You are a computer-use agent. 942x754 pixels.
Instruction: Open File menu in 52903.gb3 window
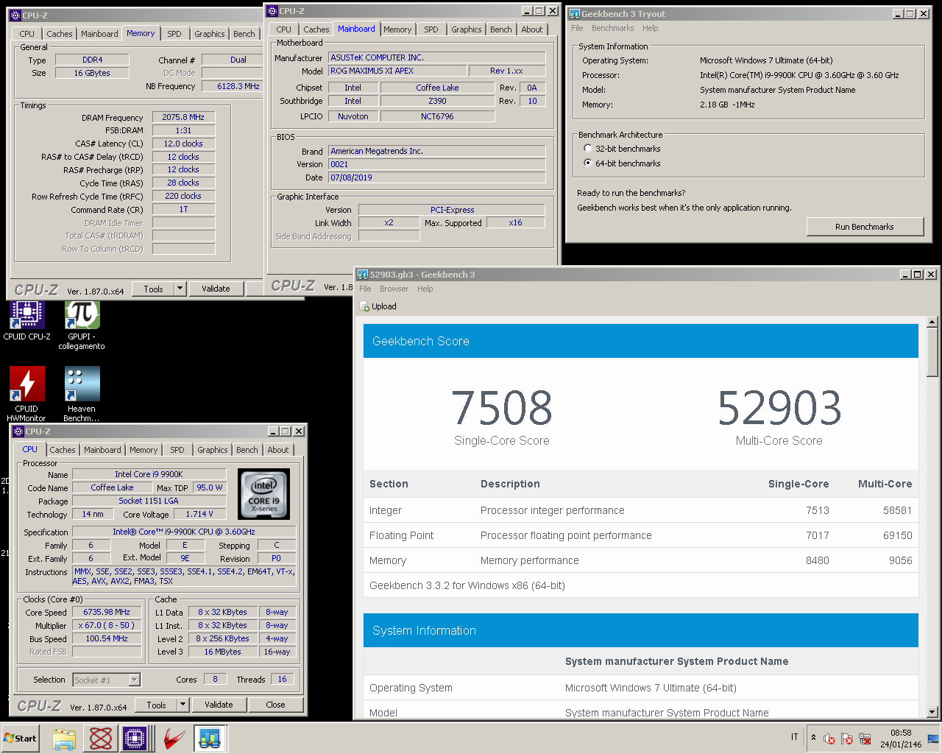tap(365, 289)
